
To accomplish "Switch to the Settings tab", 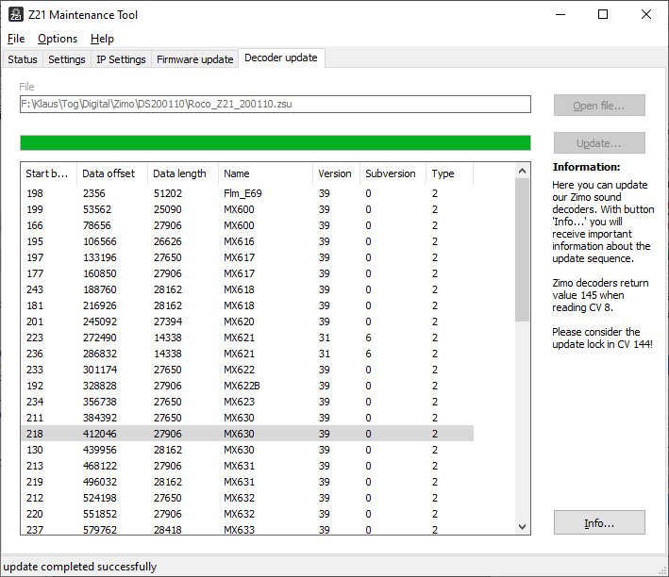I will [x=67, y=59].
